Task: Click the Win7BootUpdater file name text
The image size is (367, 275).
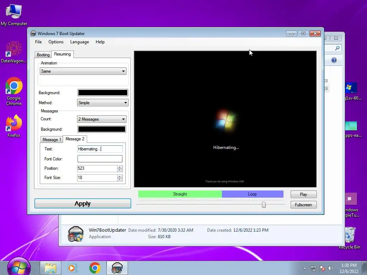Action: point(108,230)
